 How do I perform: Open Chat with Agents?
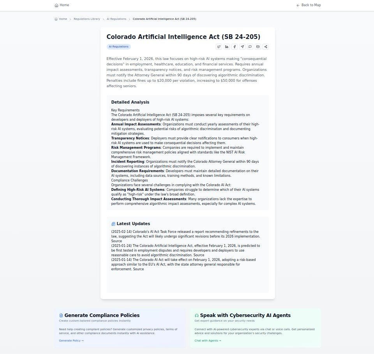pyautogui.click(x=207, y=340)
